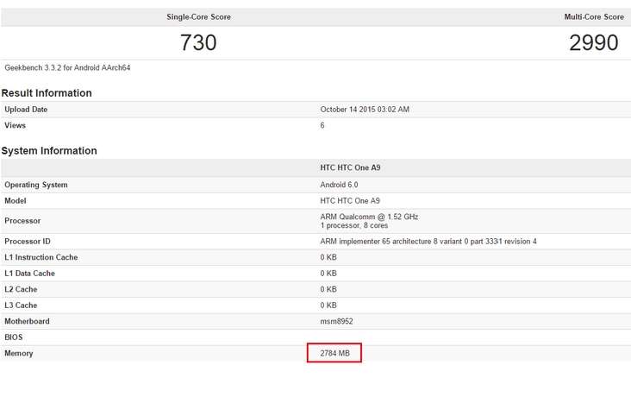Click the Model row label

[16, 201]
